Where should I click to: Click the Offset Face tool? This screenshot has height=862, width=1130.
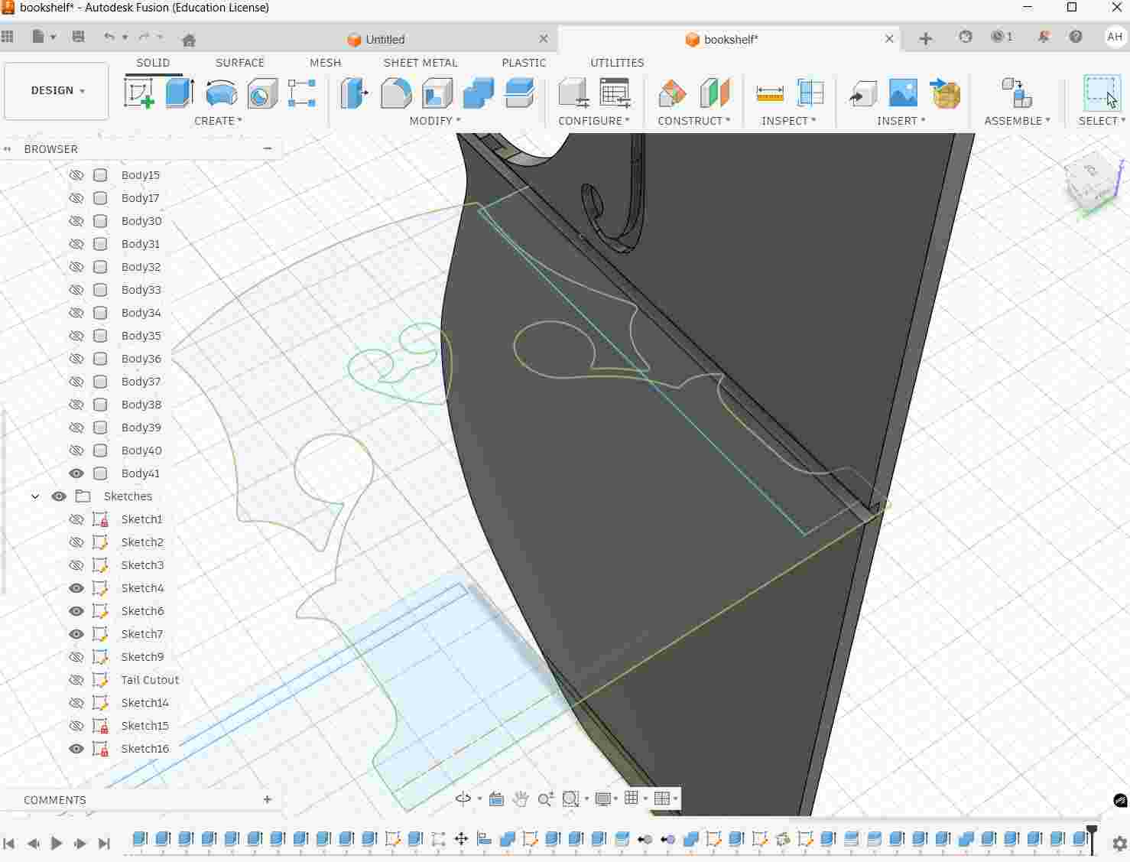(520, 93)
